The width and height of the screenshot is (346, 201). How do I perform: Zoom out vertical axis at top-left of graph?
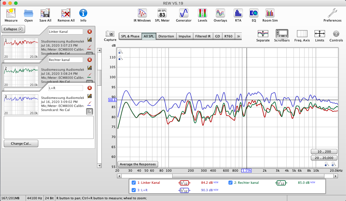coord(120,58)
